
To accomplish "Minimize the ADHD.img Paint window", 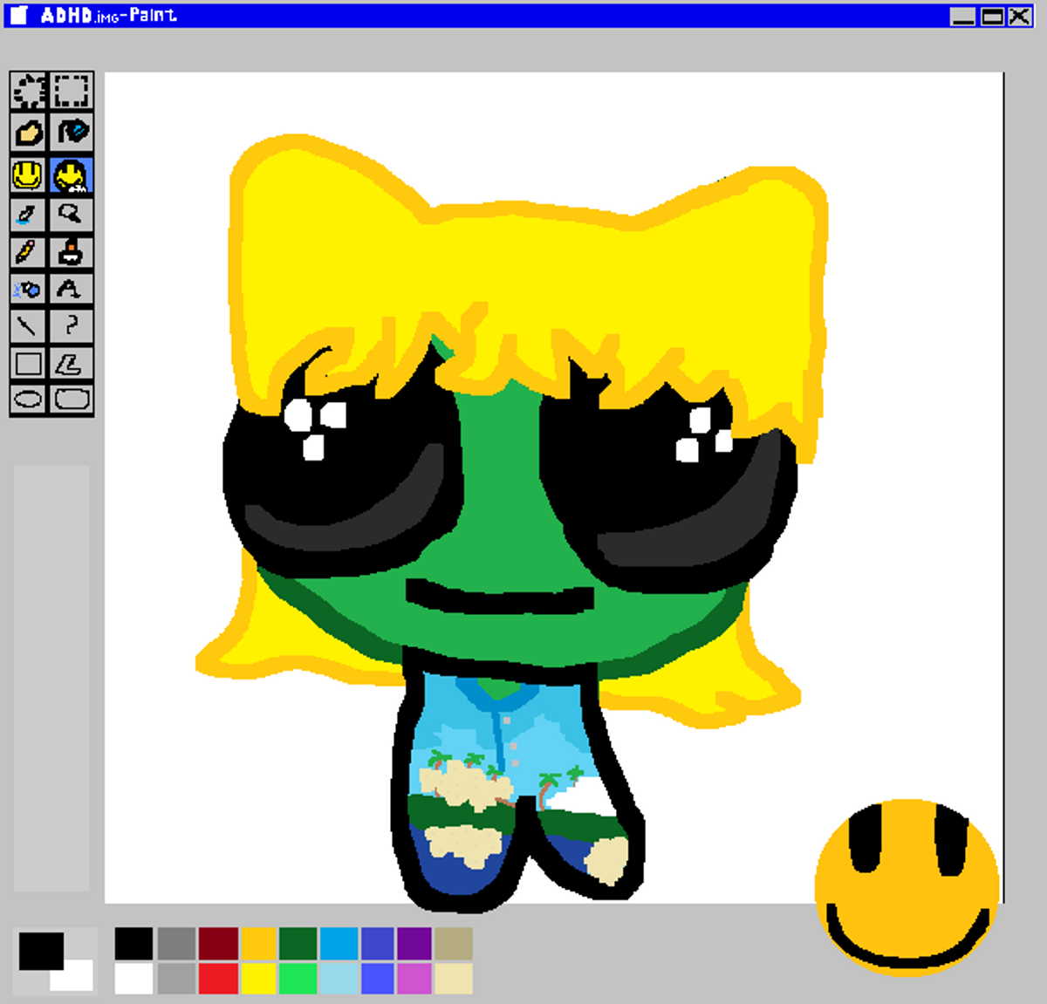I will coord(962,16).
